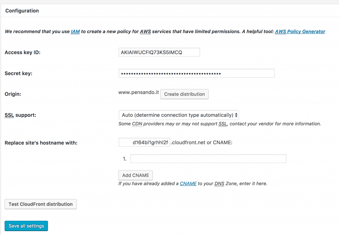
Task: Click the Add CNAME button
Action: coord(135,175)
